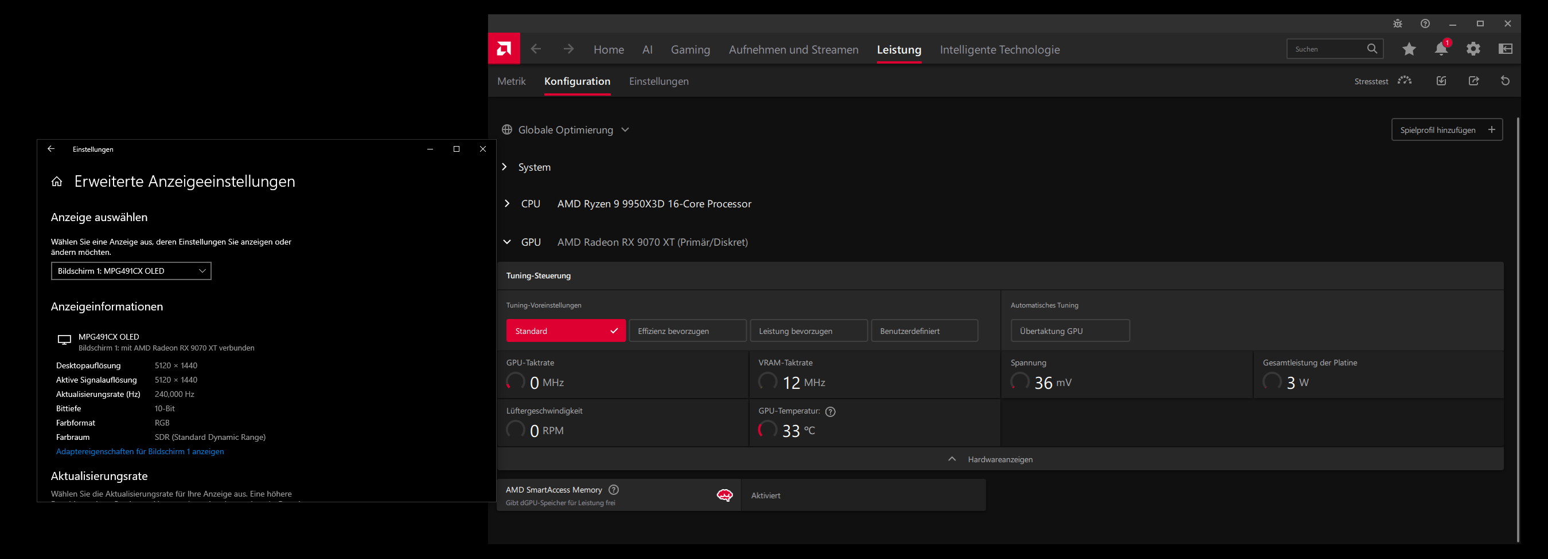This screenshot has width=1548, height=559.
Task: Go back in the Einstellungen window
Action: 51,149
